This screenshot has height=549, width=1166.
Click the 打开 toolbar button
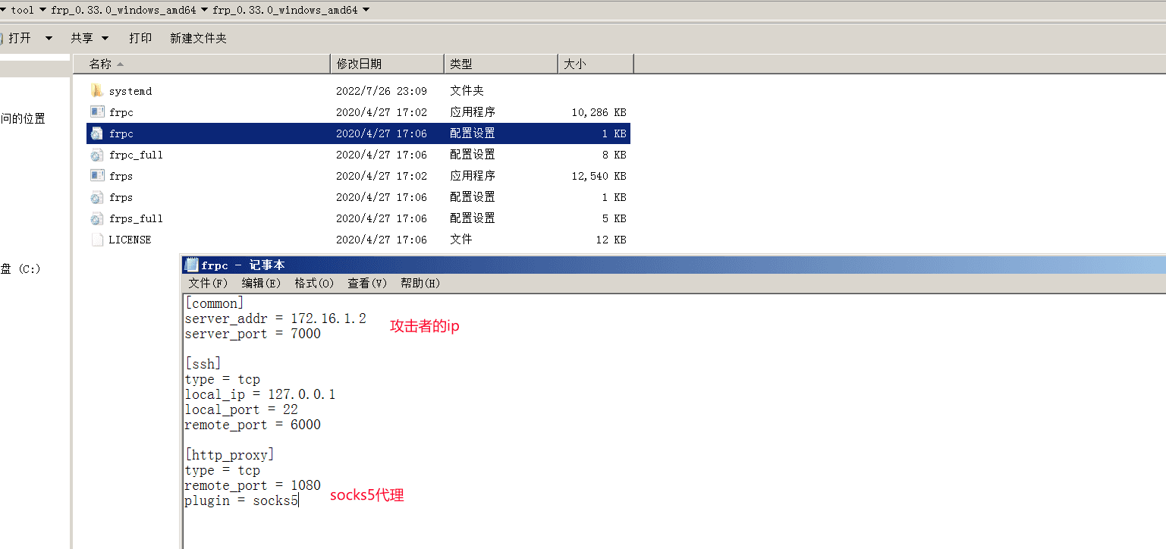(x=20, y=38)
